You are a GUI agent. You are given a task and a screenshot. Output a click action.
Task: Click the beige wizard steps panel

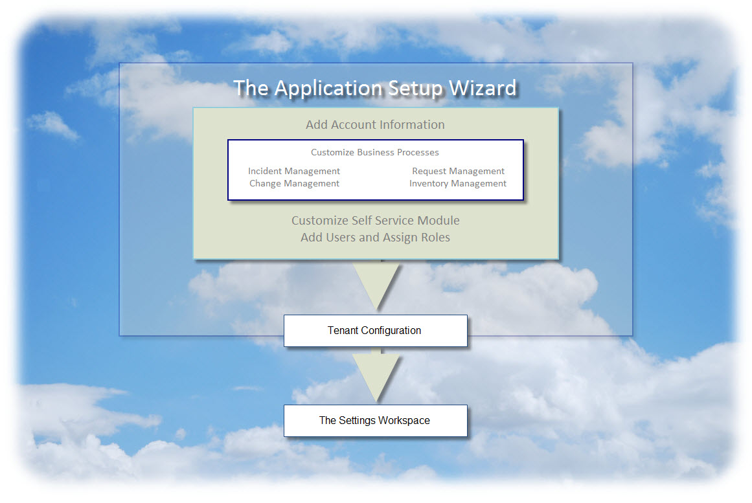pos(376,183)
